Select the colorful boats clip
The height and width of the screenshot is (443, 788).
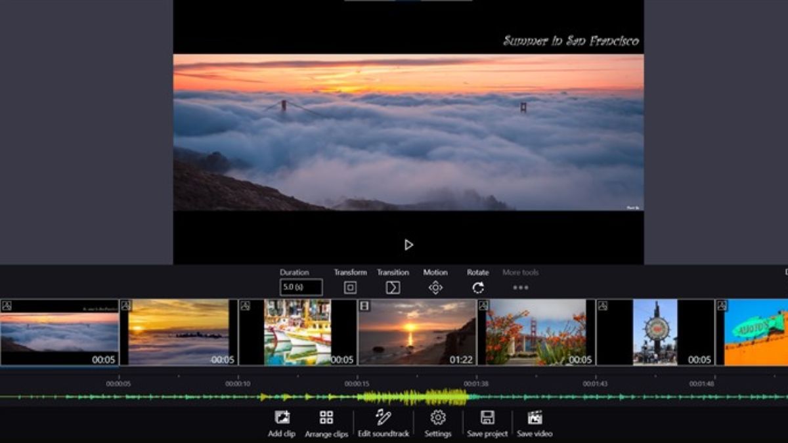pyautogui.click(x=295, y=331)
